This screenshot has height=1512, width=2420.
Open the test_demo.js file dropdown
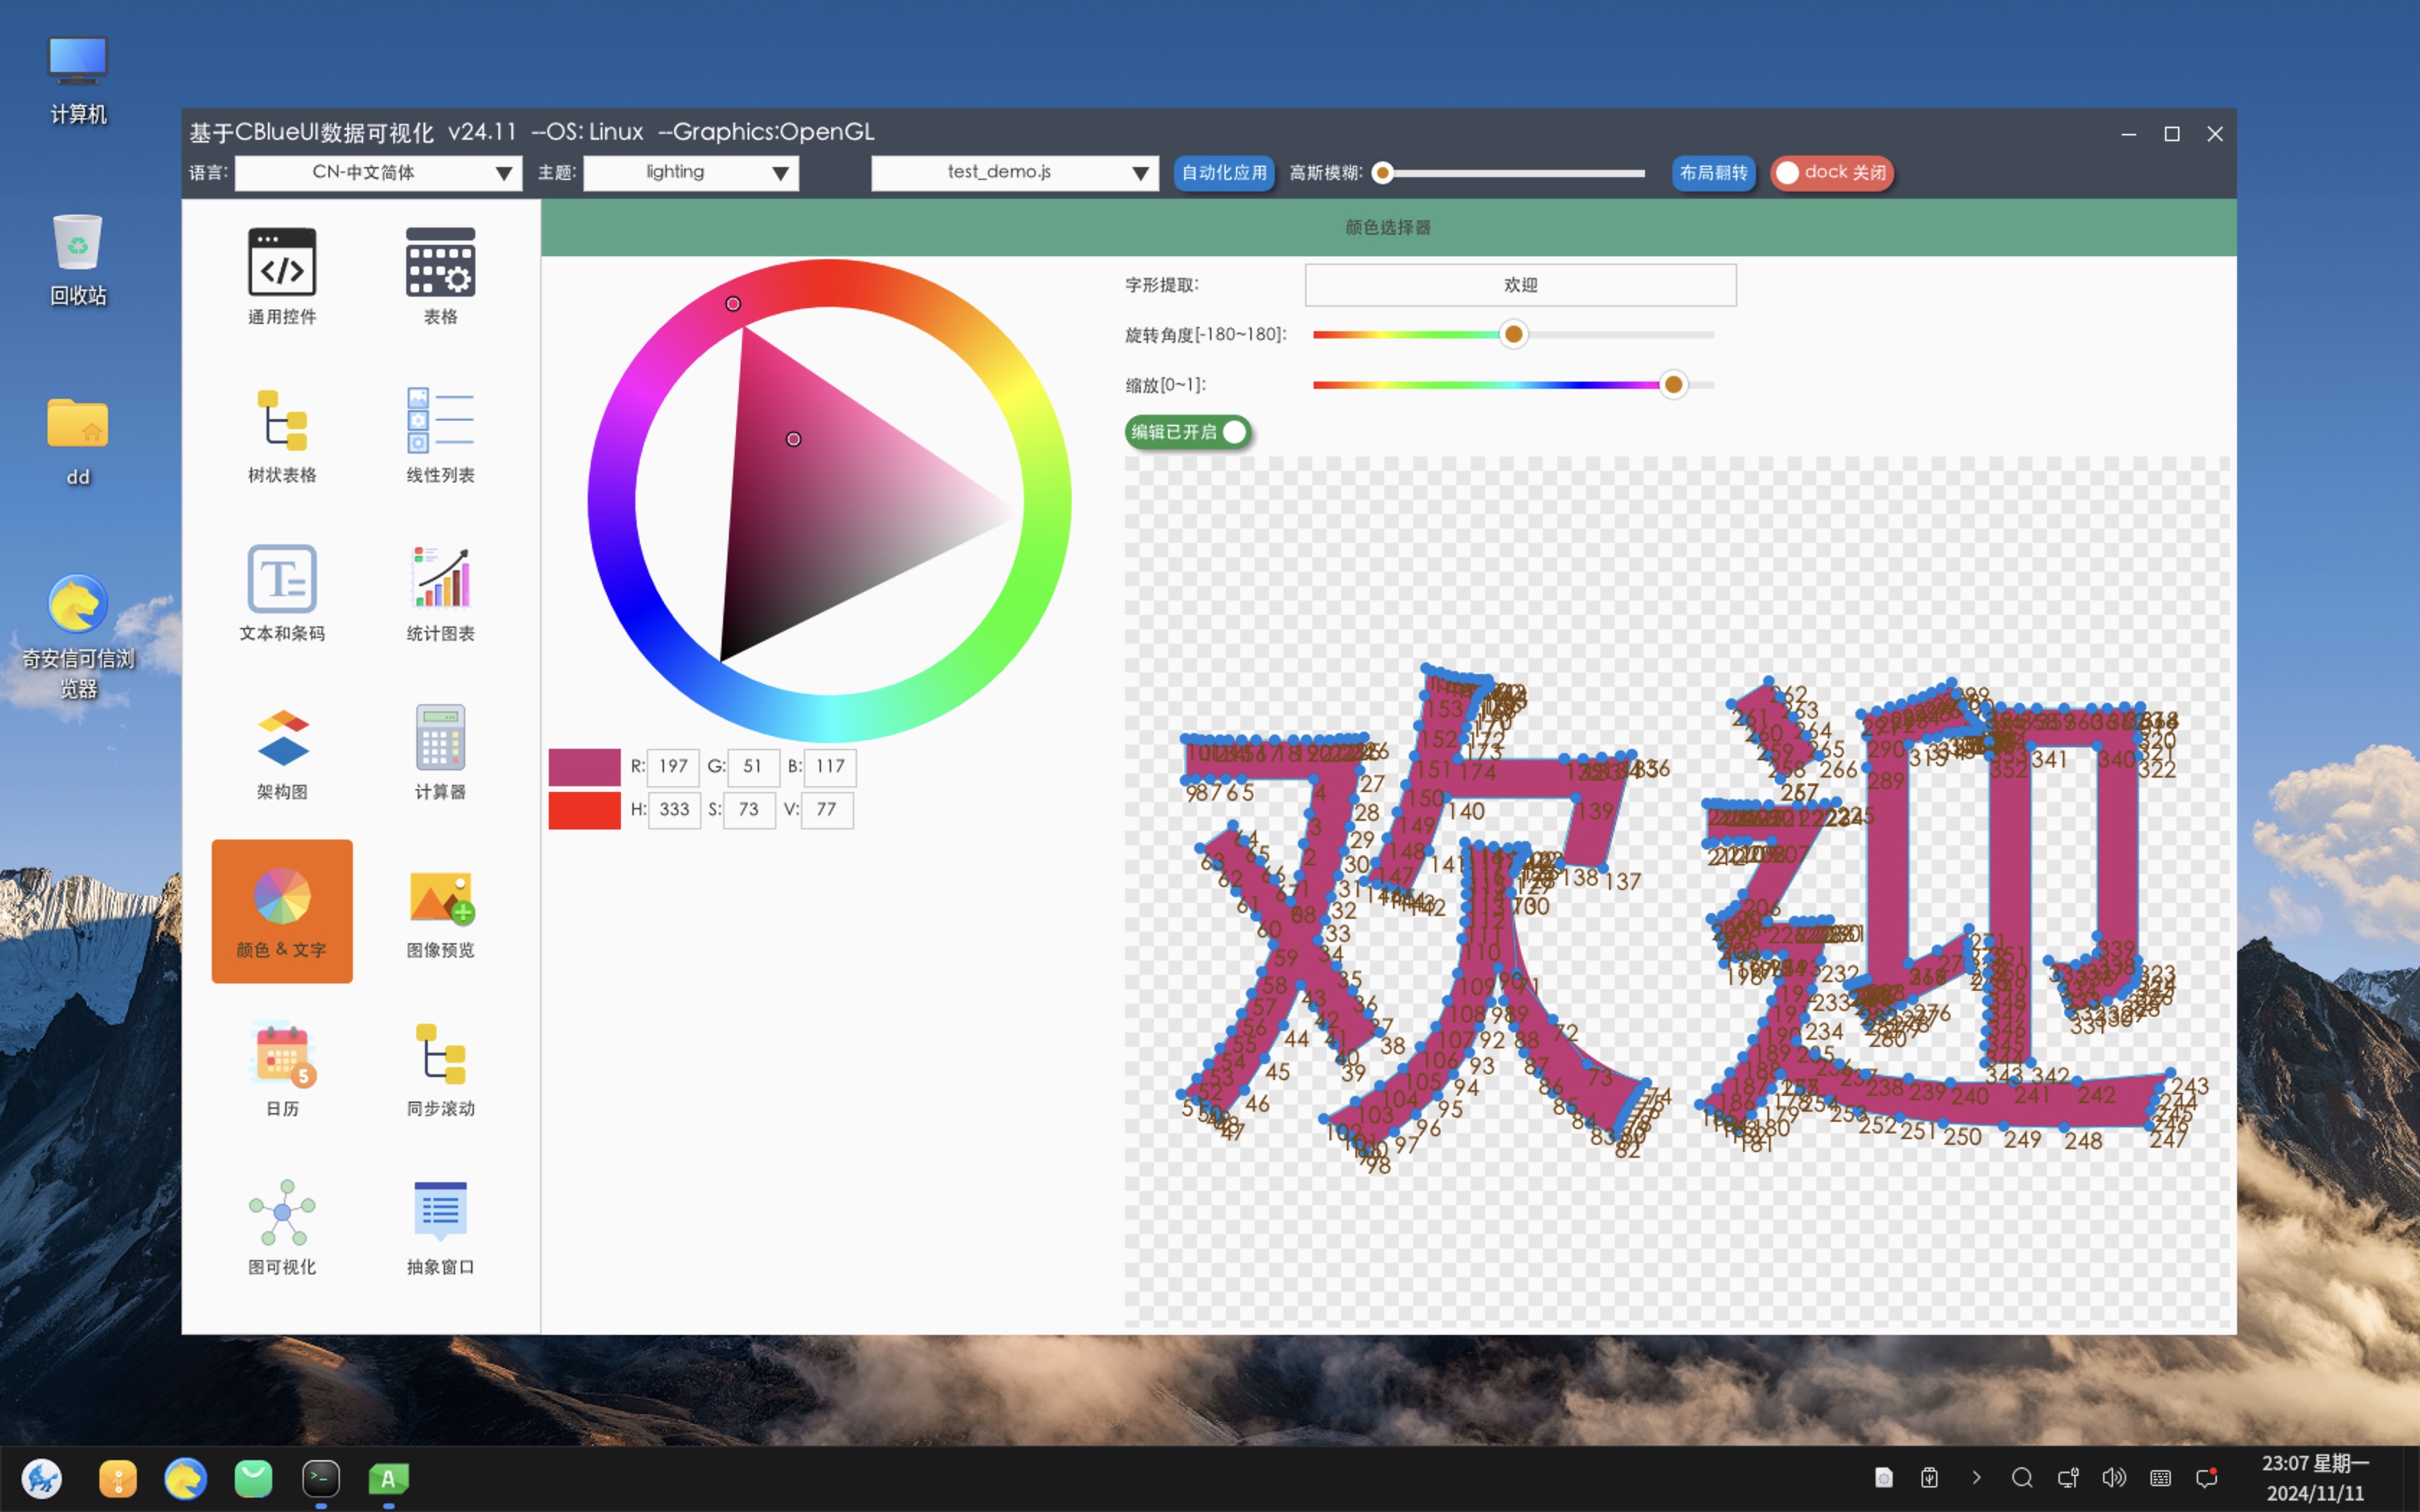pyautogui.click(x=1014, y=173)
